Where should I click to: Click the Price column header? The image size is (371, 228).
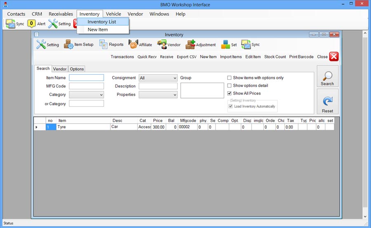(x=159, y=120)
